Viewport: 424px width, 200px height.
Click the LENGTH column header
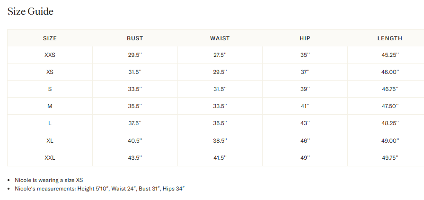tap(389, 38)
